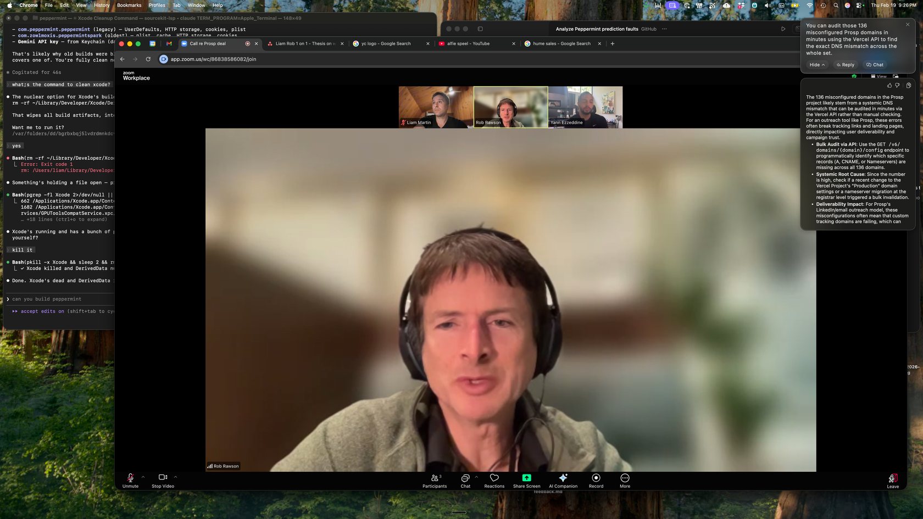
Task: Collapse the suggestion using the Hide control
Action: [816, 64]
